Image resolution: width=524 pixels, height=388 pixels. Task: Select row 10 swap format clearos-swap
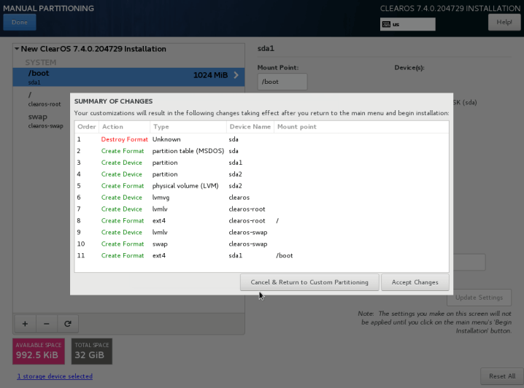tap(262, 244)
